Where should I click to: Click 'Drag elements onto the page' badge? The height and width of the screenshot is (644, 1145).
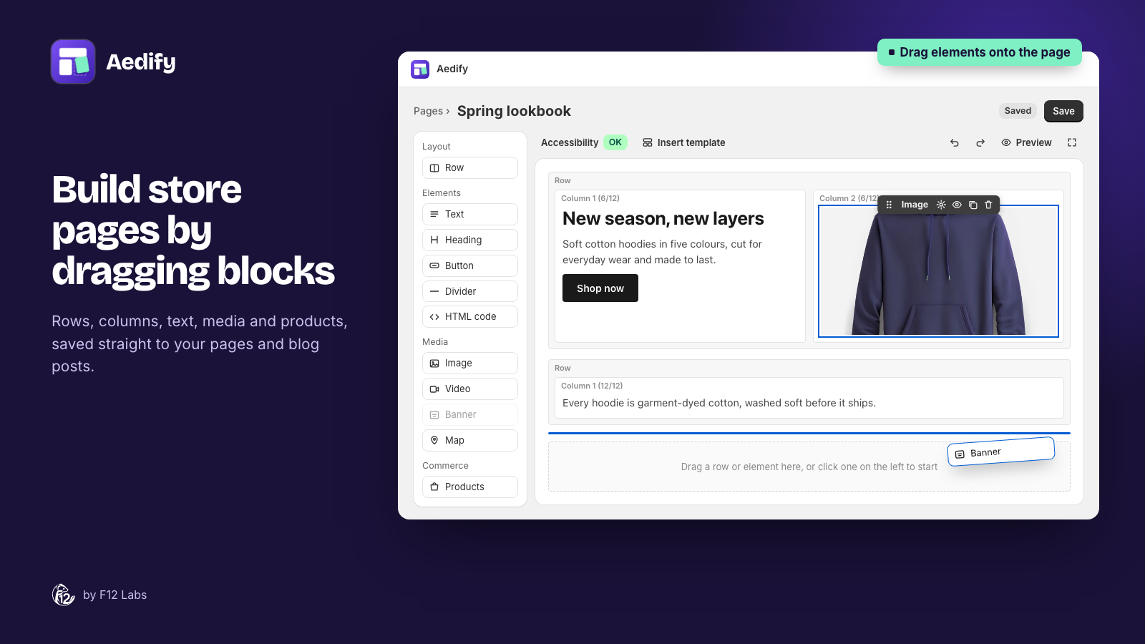click(x=980, y=52)
